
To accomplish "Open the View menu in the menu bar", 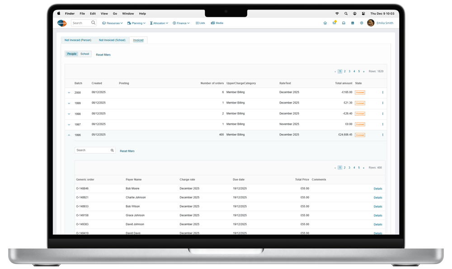I will [x=104, y=14].
